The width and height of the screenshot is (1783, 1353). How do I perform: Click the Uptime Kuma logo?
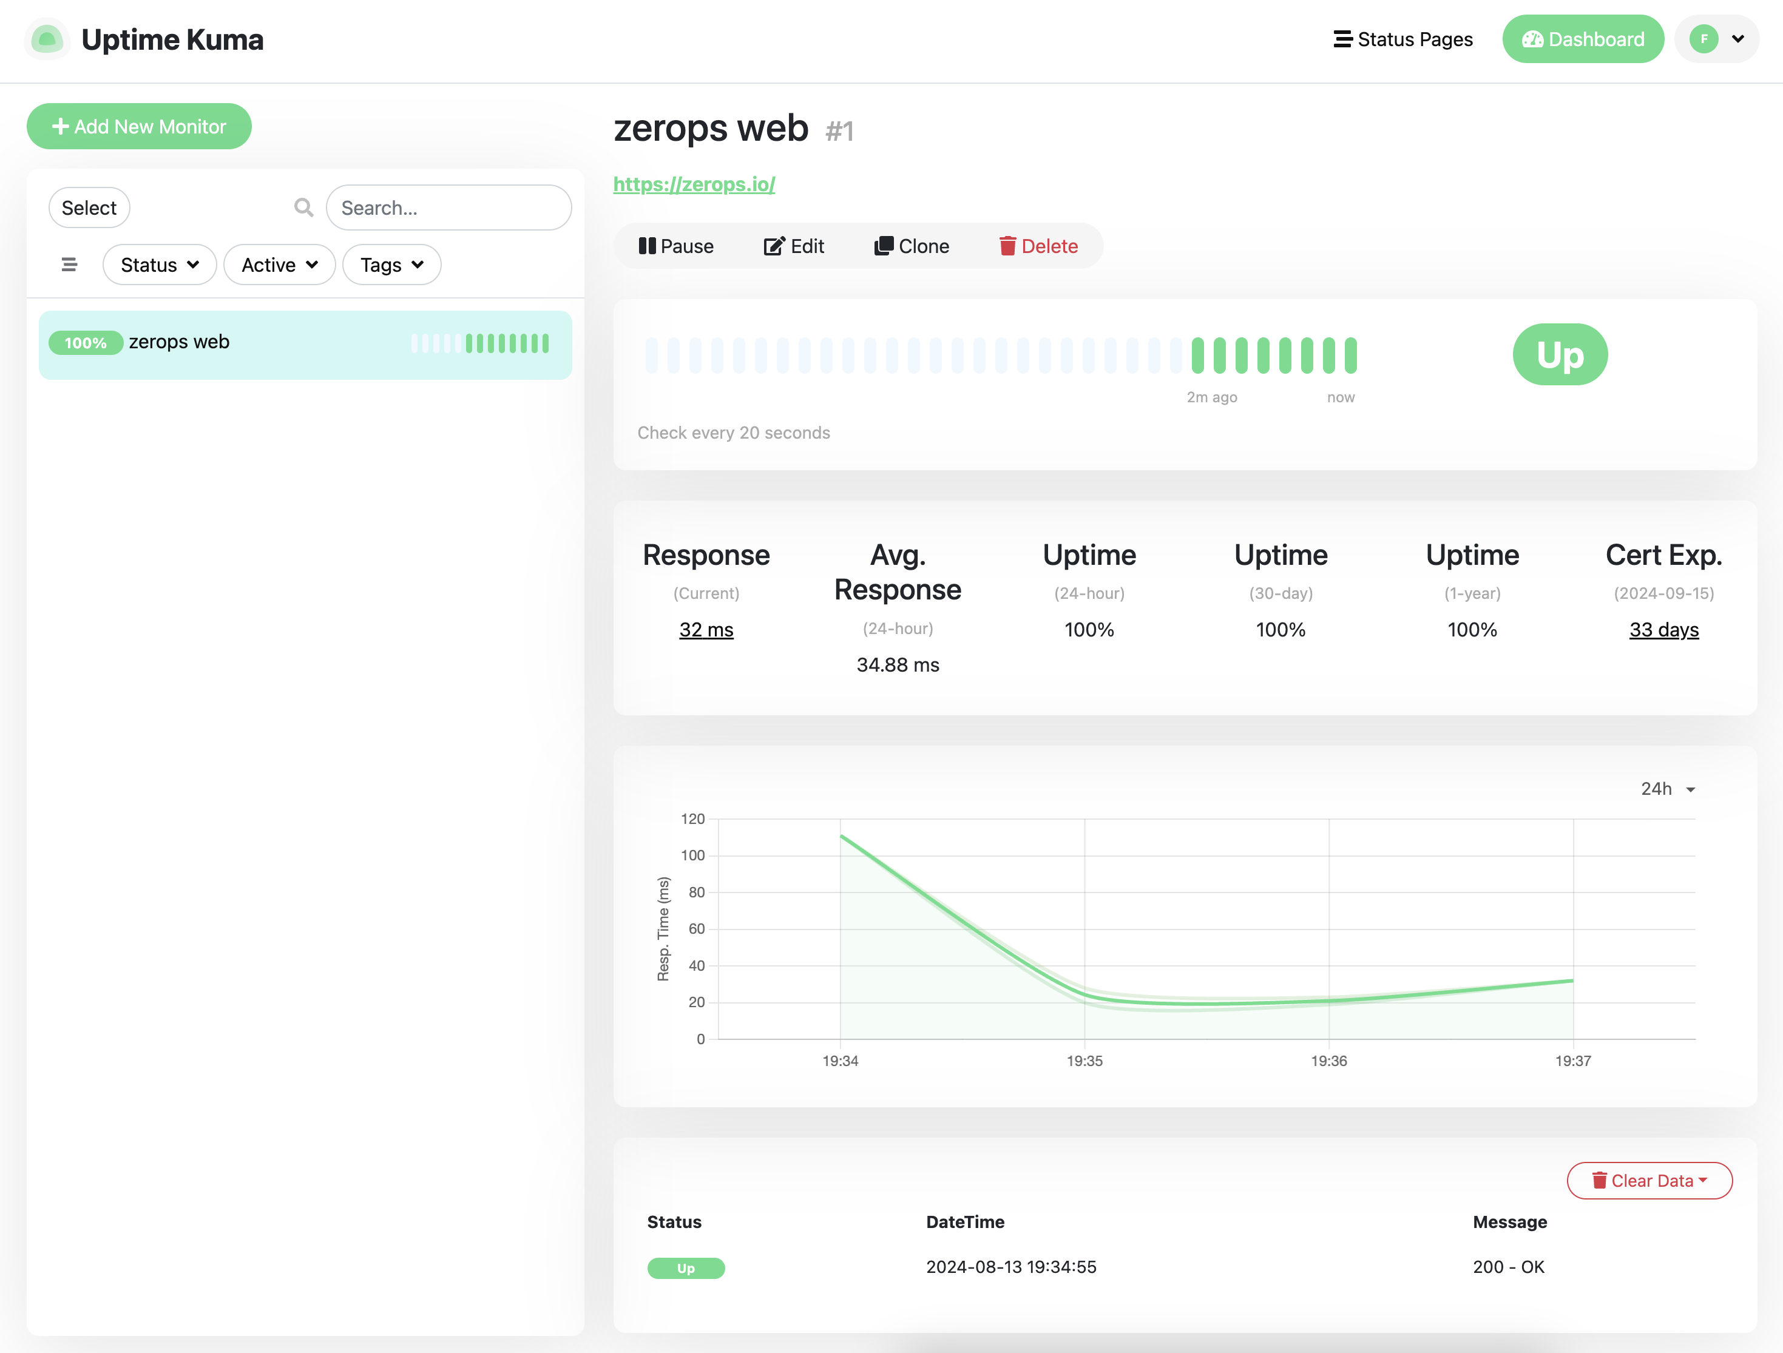point(47,39)
